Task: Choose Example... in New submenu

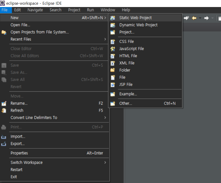Action: 145,94
